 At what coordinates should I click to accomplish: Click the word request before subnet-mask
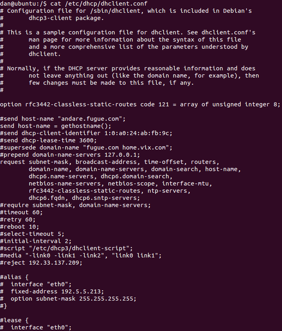[x=12, y=162]
